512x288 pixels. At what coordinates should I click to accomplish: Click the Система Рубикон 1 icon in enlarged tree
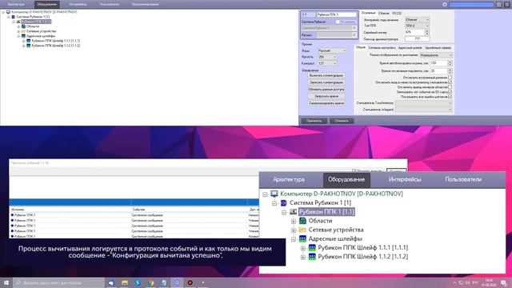[283, 202]
